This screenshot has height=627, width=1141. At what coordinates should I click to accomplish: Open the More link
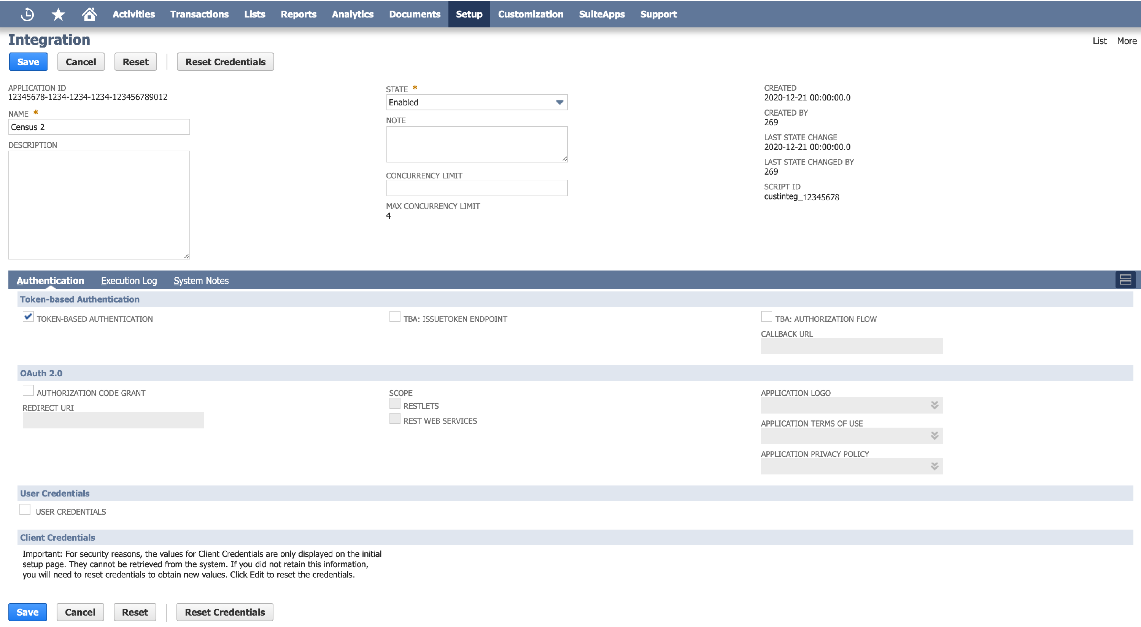coord(1127,41)
